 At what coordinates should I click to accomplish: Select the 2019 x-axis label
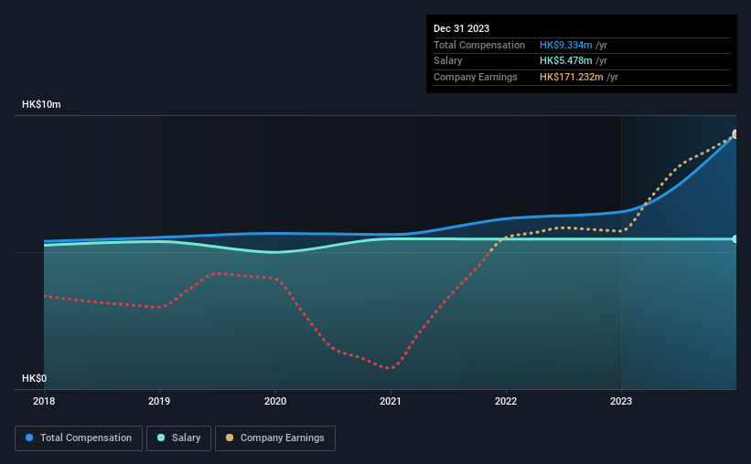[x=159, y=401]
